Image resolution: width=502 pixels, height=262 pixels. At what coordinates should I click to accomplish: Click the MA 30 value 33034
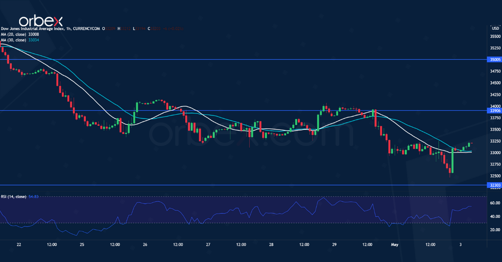coord(33,40)
